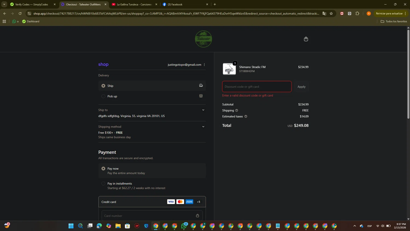The height and width of the screenshot is (231, 410).
Task: Click the Total amount $249.08
Action: pos(301,125)
